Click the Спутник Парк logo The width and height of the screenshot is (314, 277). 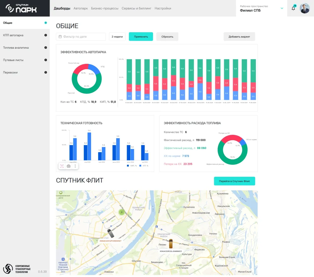(22, 8)
